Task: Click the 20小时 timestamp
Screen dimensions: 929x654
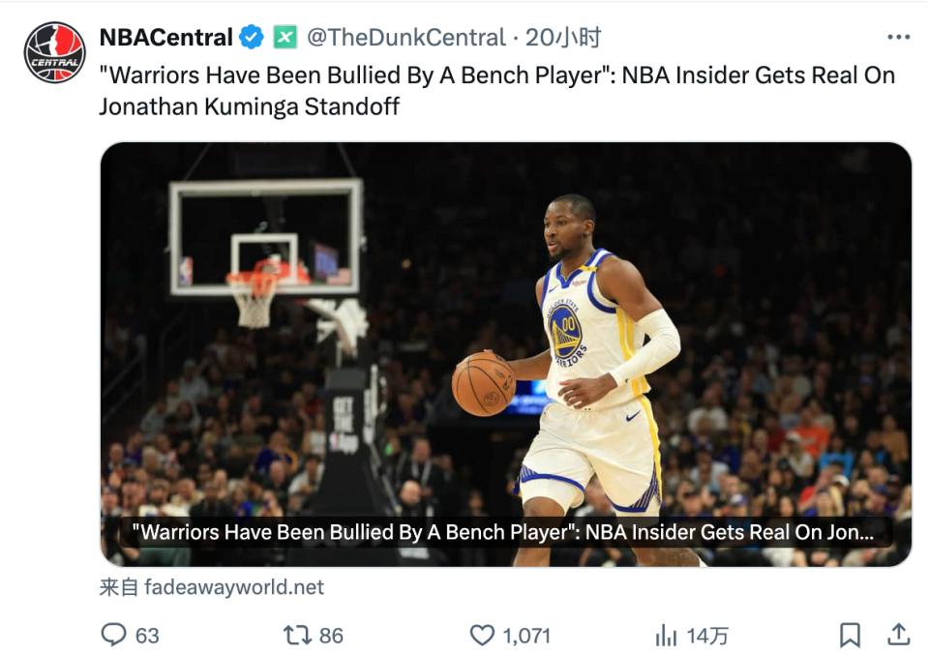Action: (x=564, y=38)
